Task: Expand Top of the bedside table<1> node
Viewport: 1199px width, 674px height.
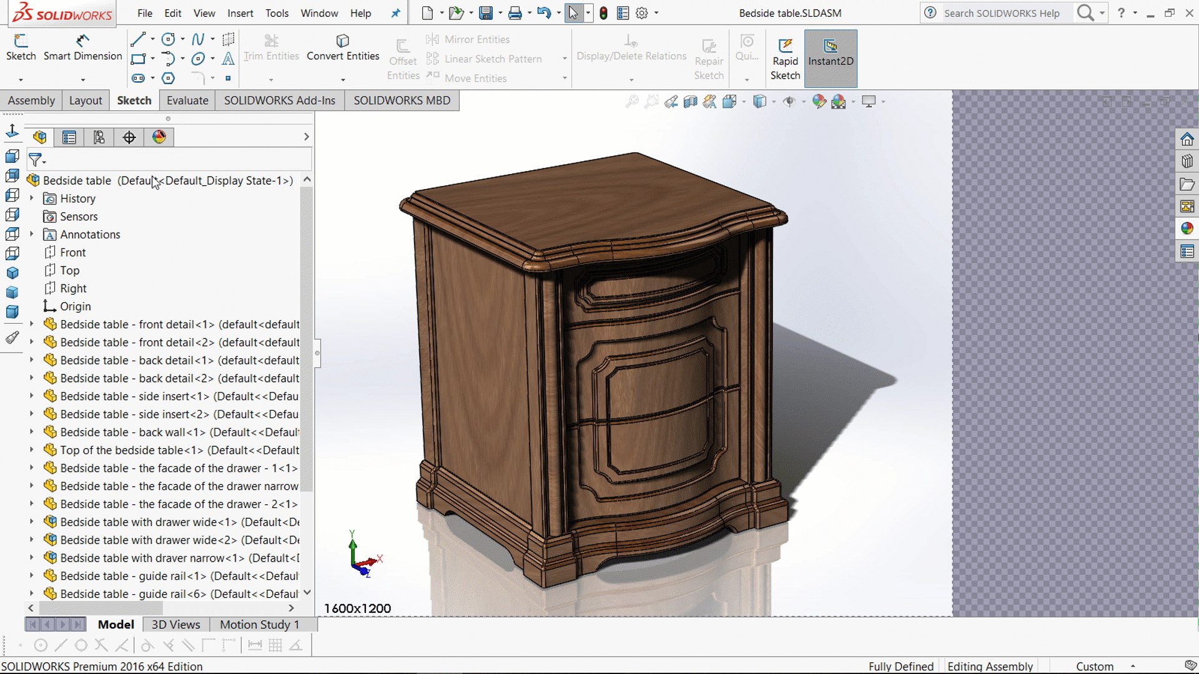Action: (32, 450)
